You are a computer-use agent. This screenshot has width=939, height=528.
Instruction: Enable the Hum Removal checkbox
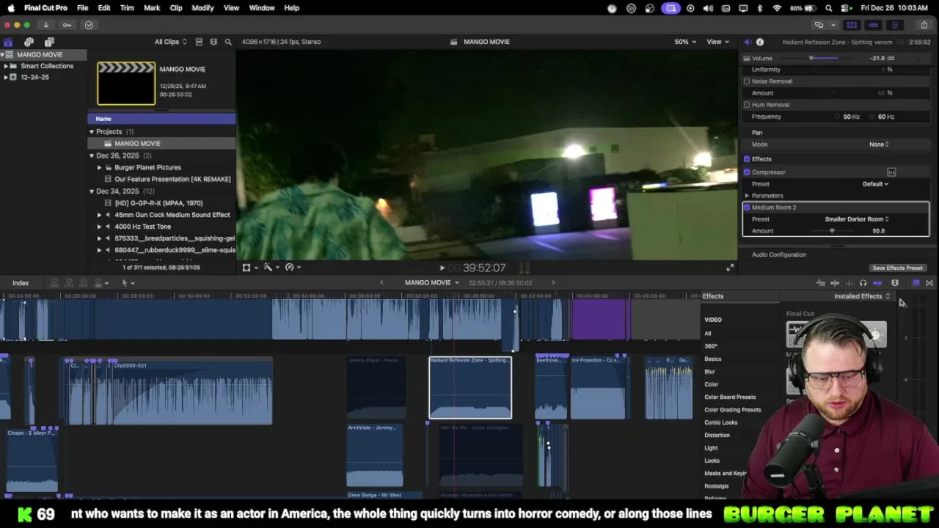point(747,105)
